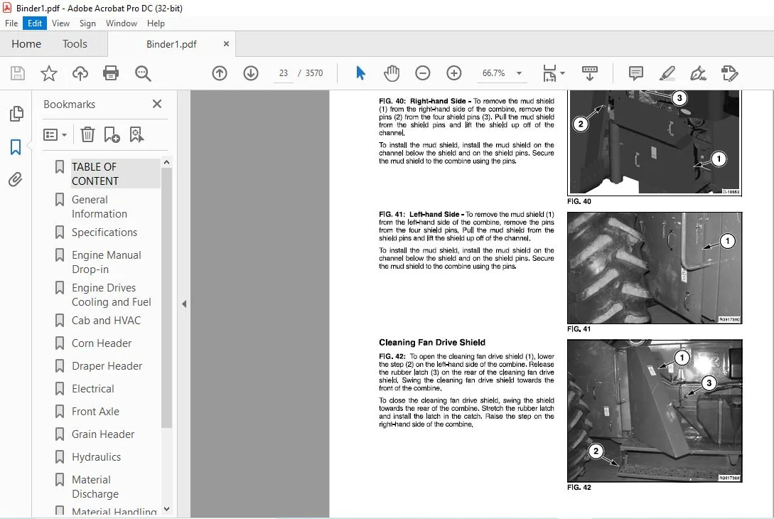Open the Edit menu

[x=35, y=23]
